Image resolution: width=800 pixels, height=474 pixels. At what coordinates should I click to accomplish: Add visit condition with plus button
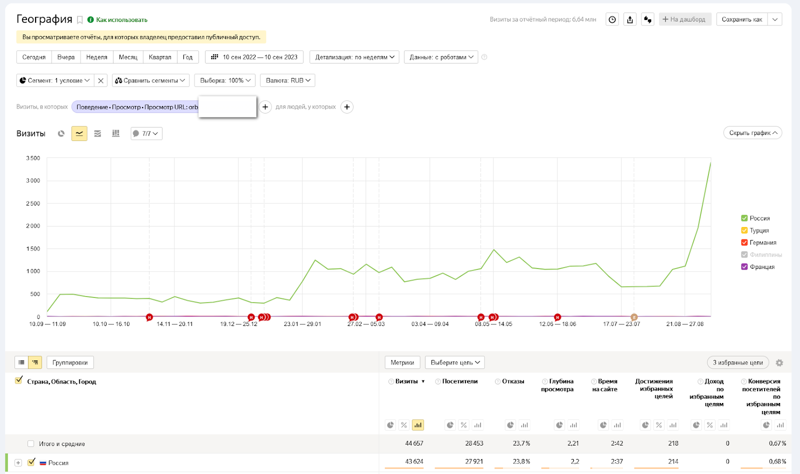[265, 107]
